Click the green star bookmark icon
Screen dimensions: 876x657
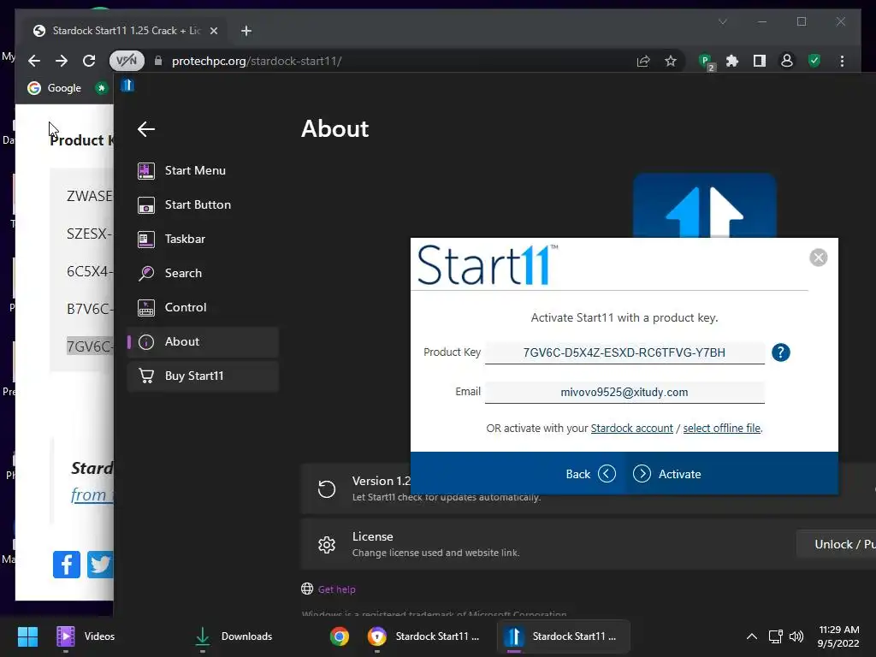(101, 88)
